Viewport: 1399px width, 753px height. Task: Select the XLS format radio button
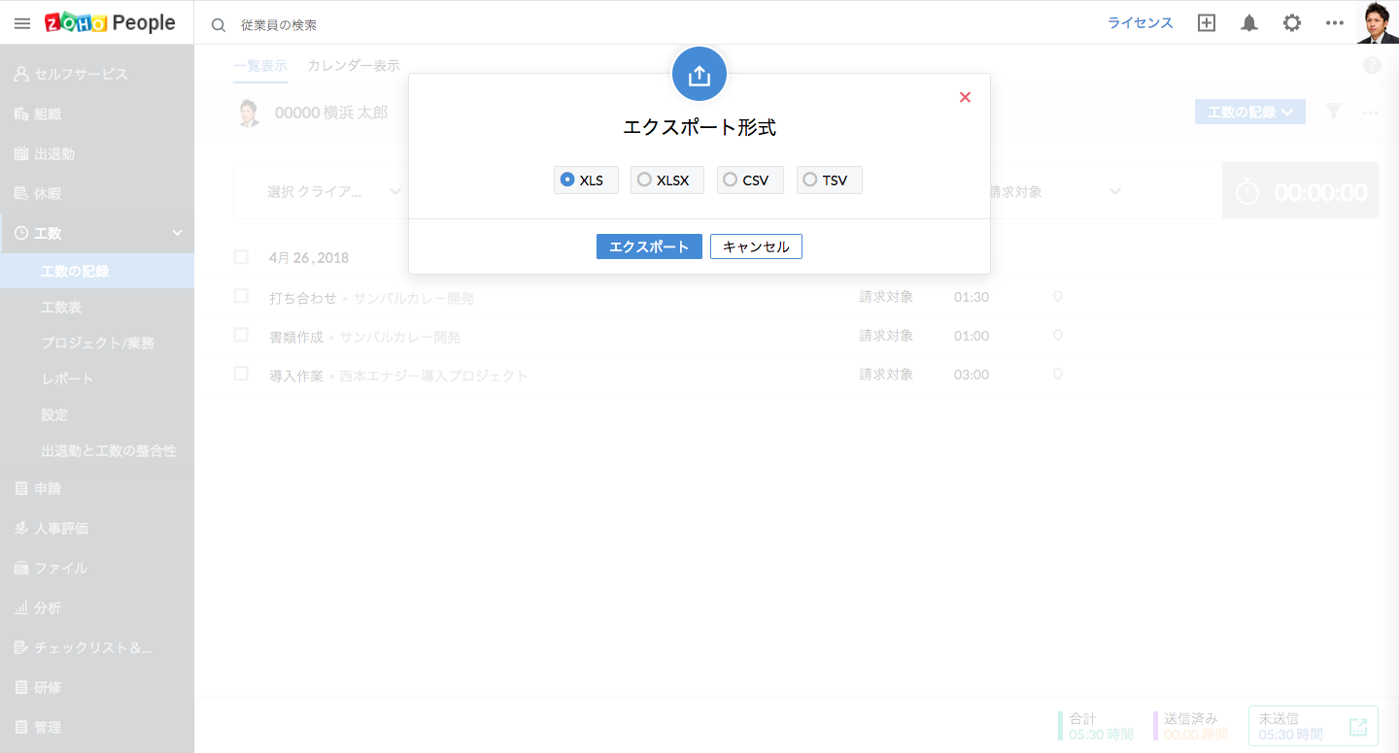(567, 180)
